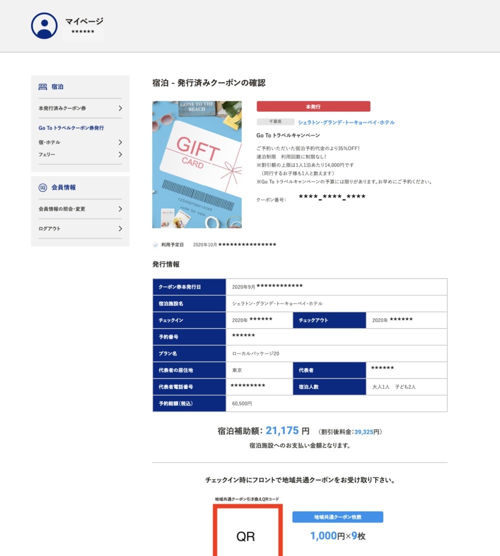Choose ログアウト in sidebar

coord(80,229)
